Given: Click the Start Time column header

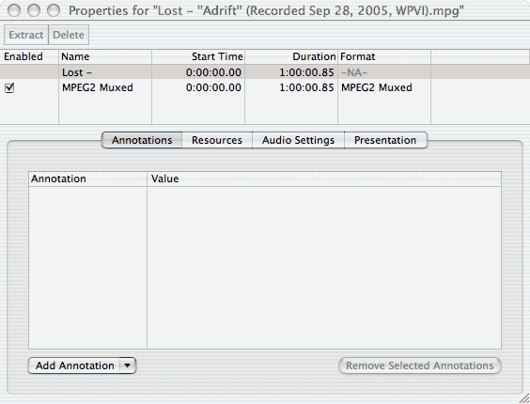Looking at the screenshot, I should click(198, 56).
